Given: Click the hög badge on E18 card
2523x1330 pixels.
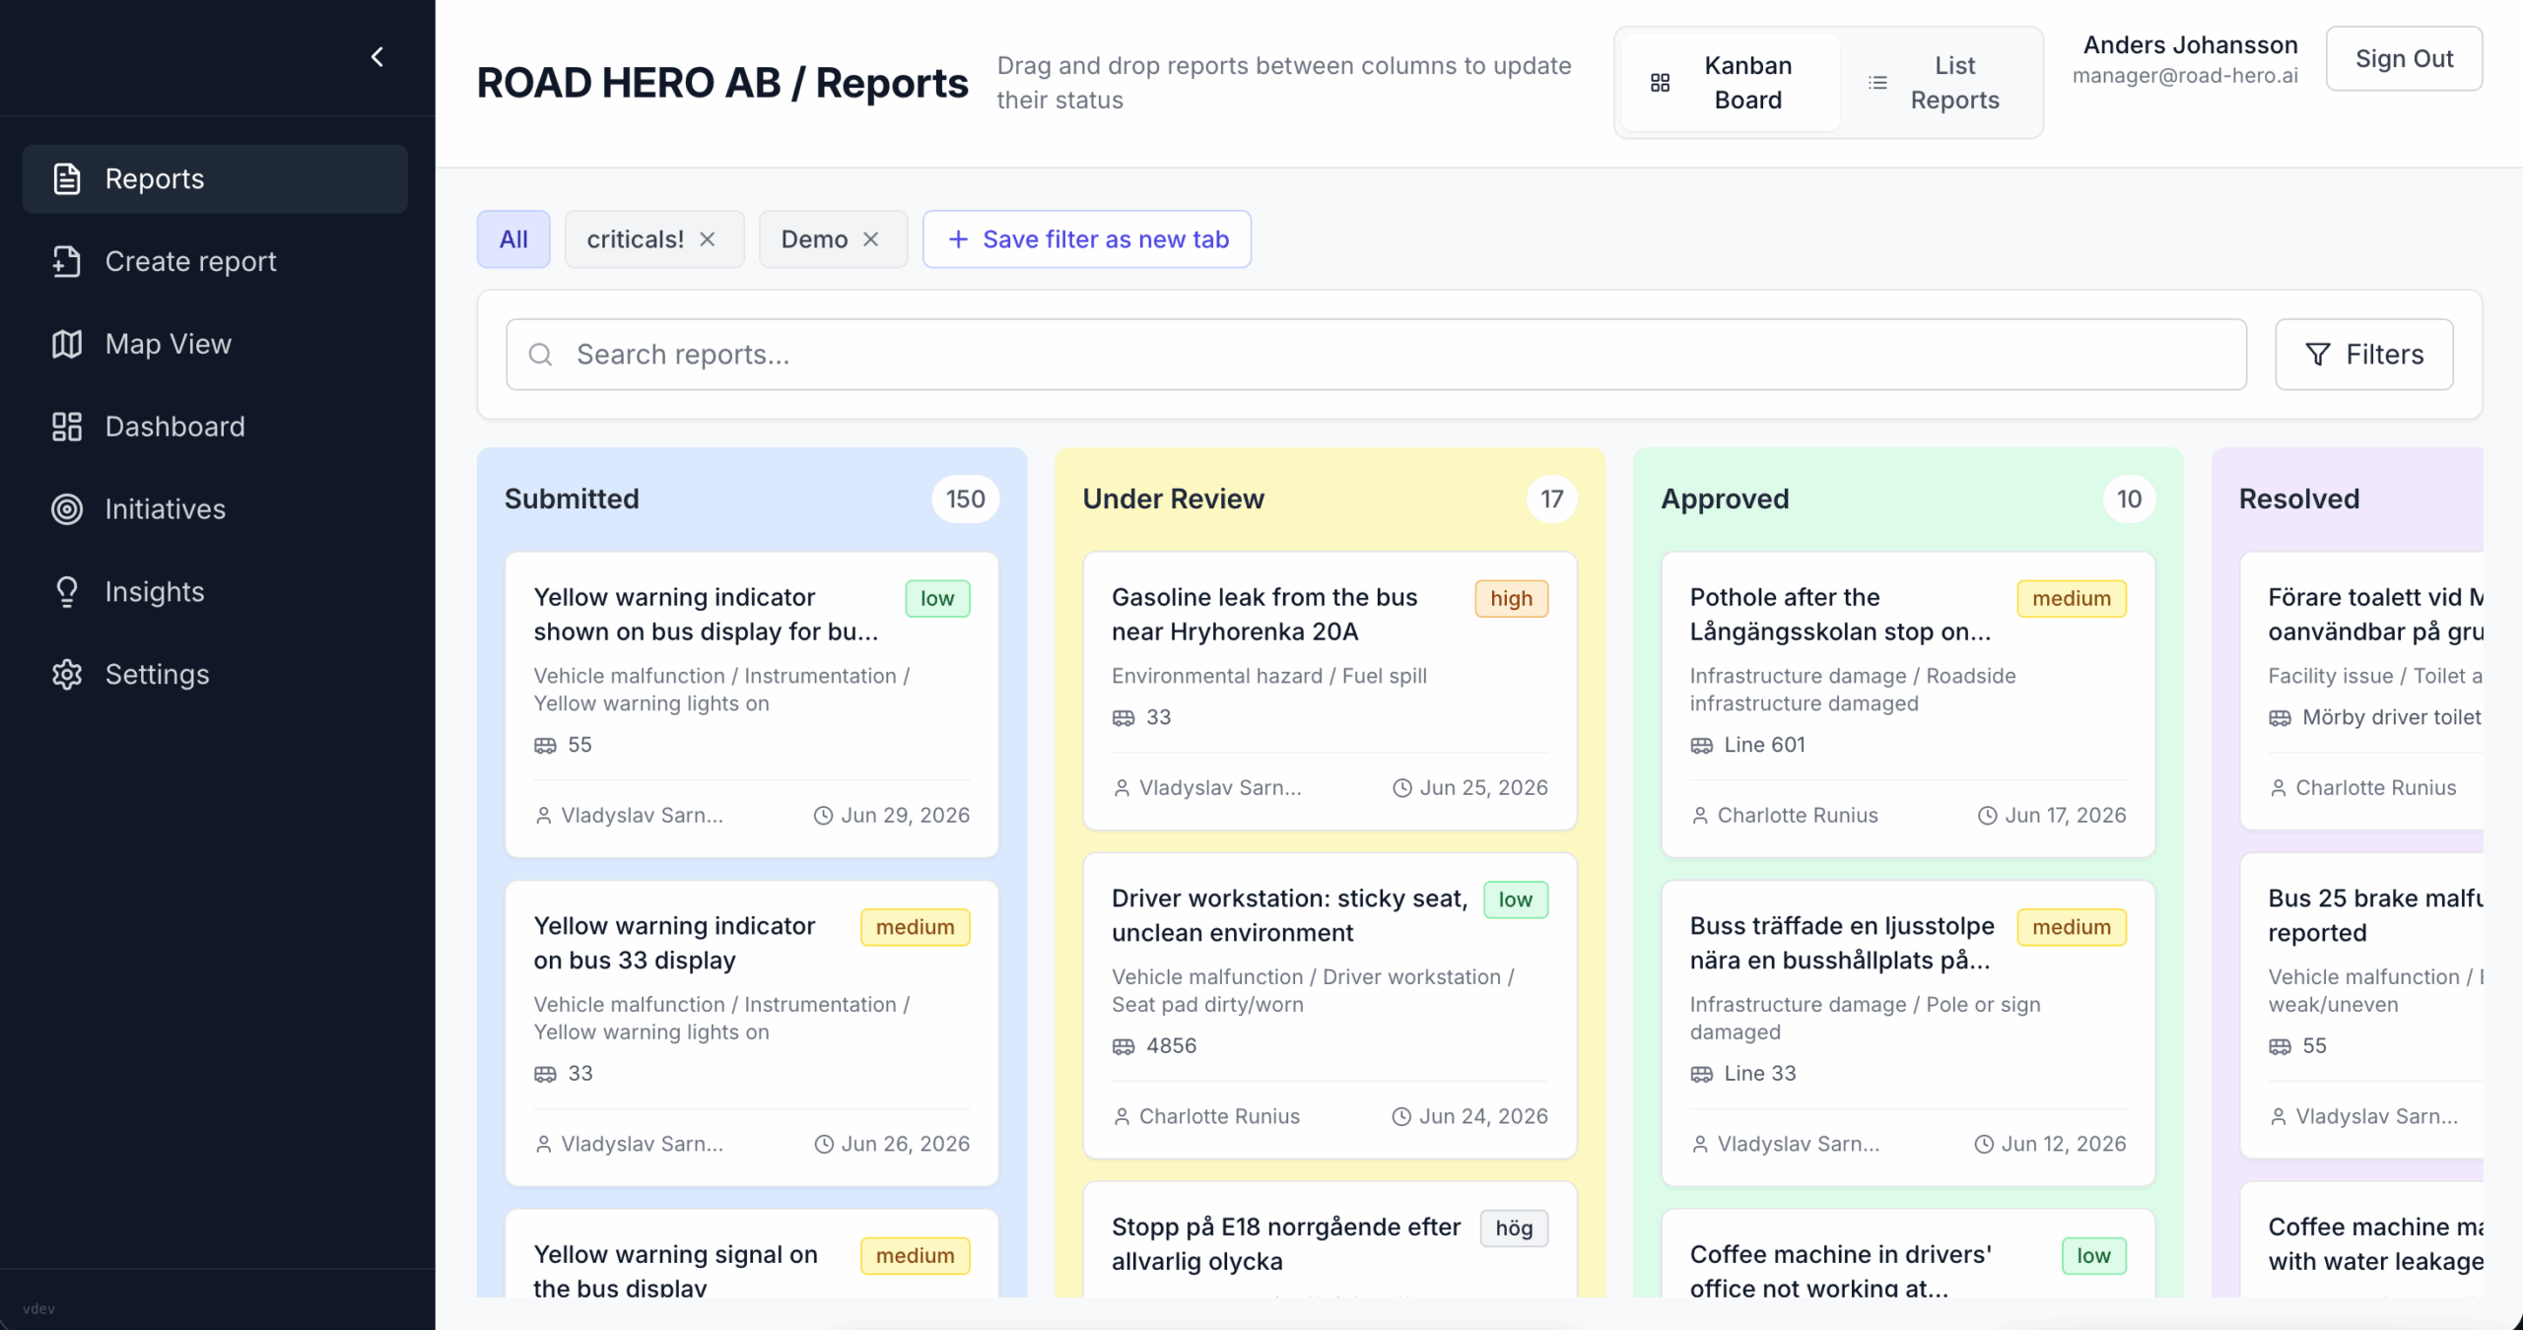Looking at the screenshot, I should (1514, 1230).
